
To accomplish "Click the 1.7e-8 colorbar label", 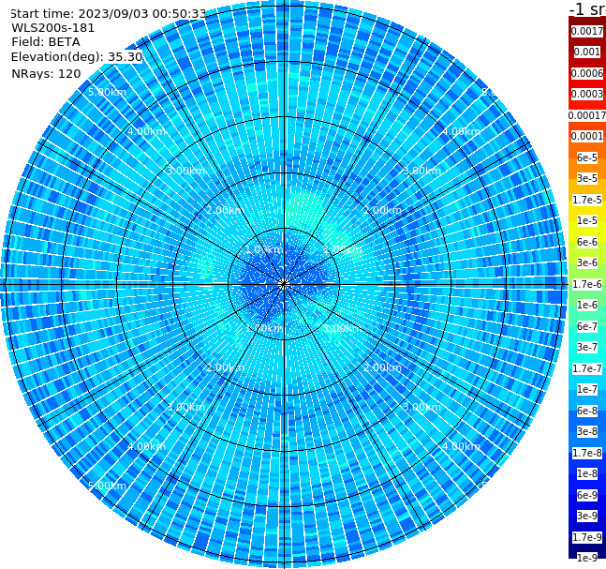I will (587, 453).
